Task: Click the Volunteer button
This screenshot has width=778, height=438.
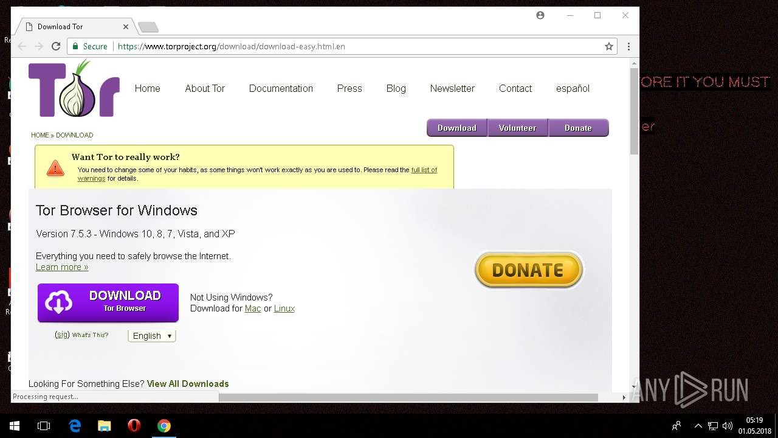Action: point(518,128)
